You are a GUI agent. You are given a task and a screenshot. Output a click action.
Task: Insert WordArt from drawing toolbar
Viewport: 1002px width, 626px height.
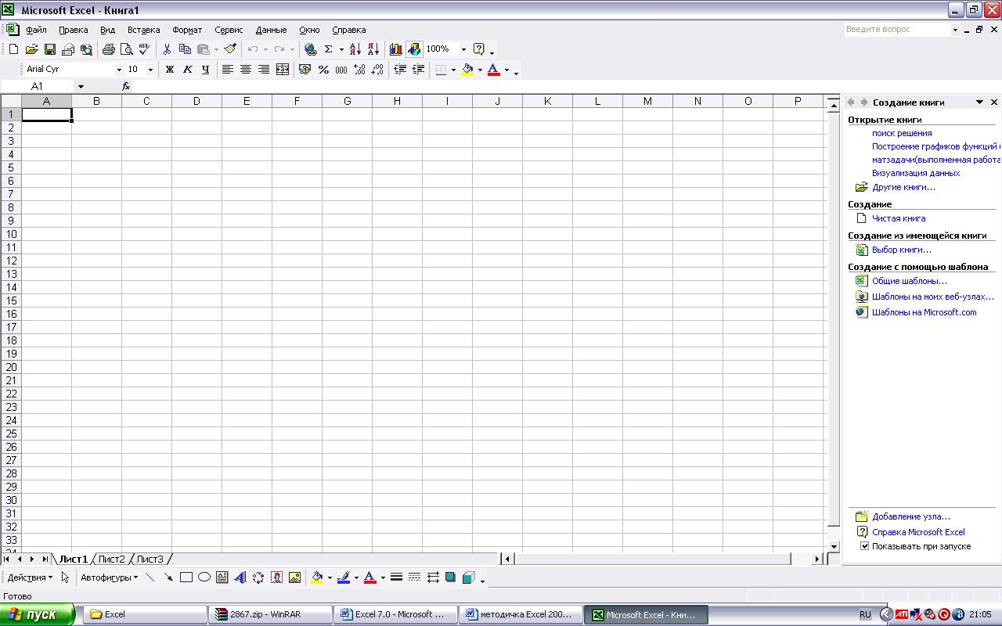click(240, 577)
